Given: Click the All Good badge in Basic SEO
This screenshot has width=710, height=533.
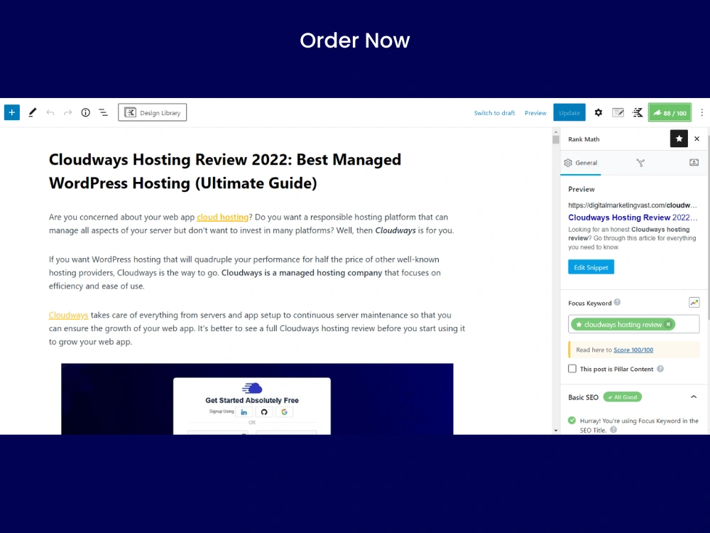Looking at the screenshot, I should tap(623, 397).
